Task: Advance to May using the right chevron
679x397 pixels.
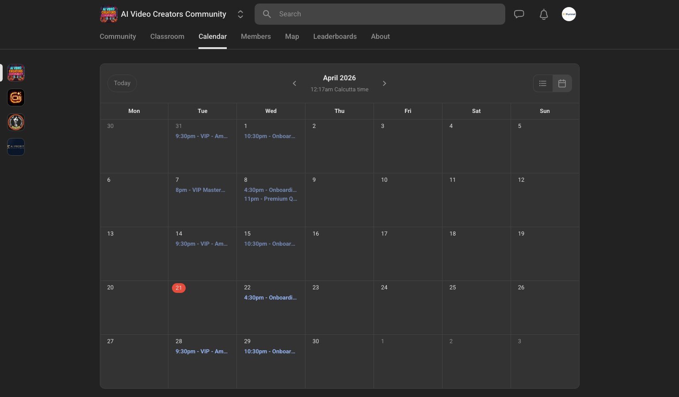Action: (x=385, y=83)
